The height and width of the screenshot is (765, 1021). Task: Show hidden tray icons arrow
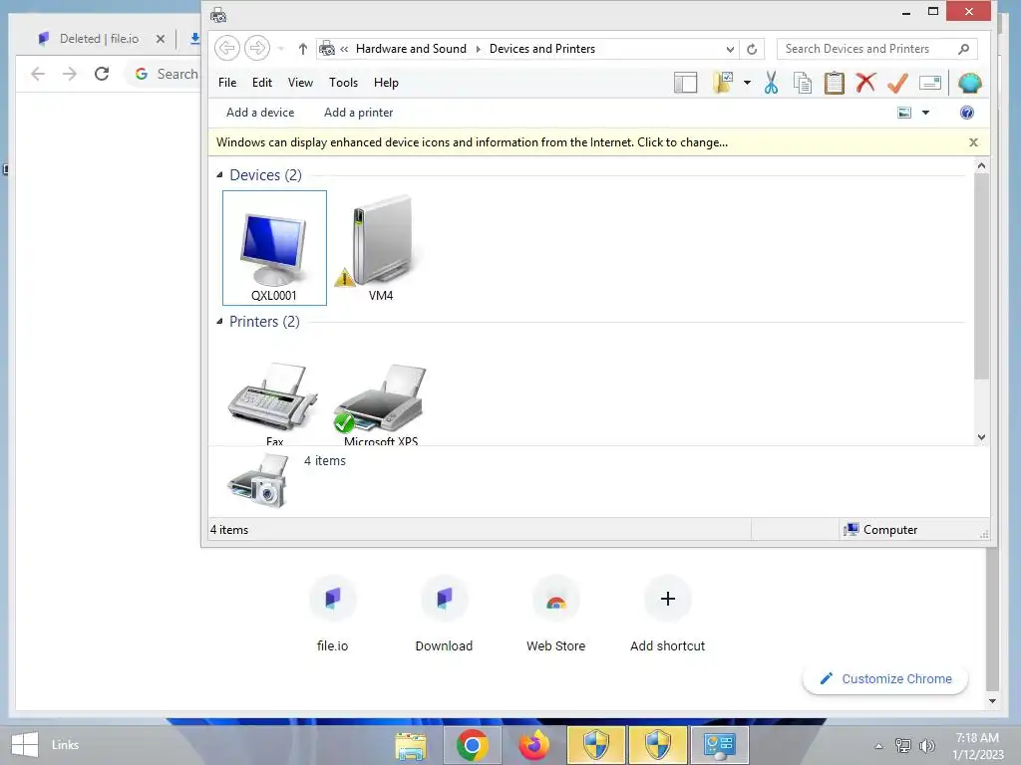pyautogui.click(x=878, y=746)
